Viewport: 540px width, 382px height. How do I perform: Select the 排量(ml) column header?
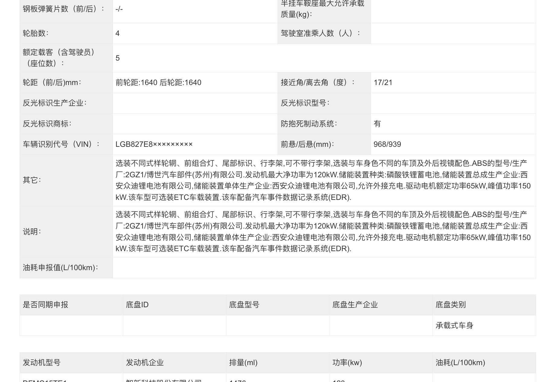(243, 363)
